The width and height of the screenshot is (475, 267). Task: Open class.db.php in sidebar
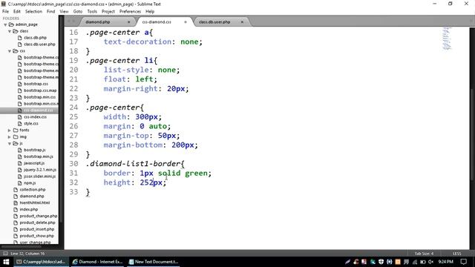tap(35, 38)
